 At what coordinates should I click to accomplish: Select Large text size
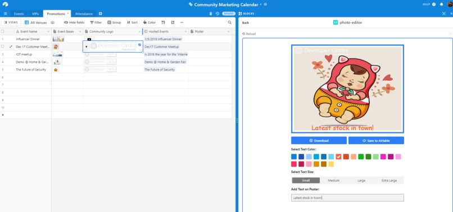(361, 180)
